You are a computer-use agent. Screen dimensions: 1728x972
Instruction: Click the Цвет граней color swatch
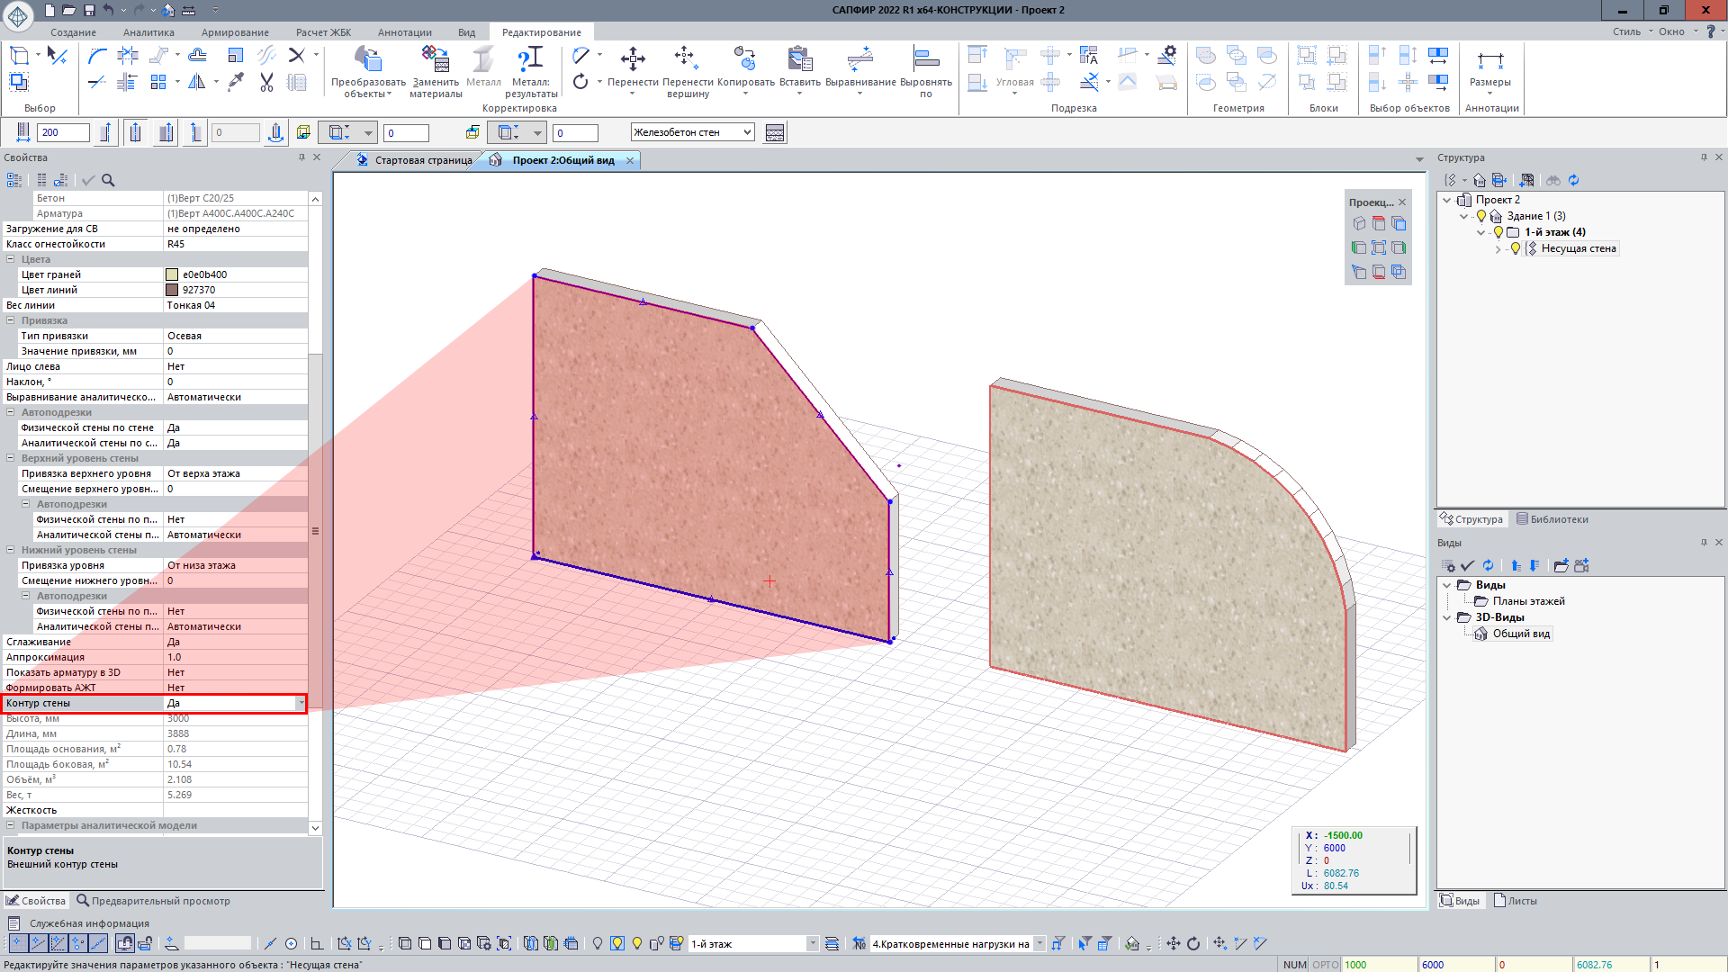click(x=172, y=274)
